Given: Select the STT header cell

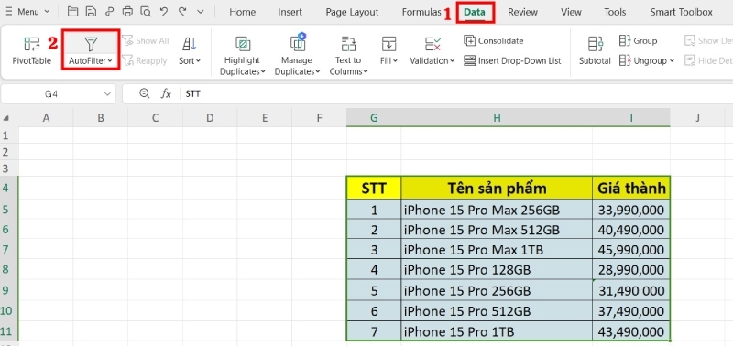Looking at the screenshot, I should click(374, 189).
